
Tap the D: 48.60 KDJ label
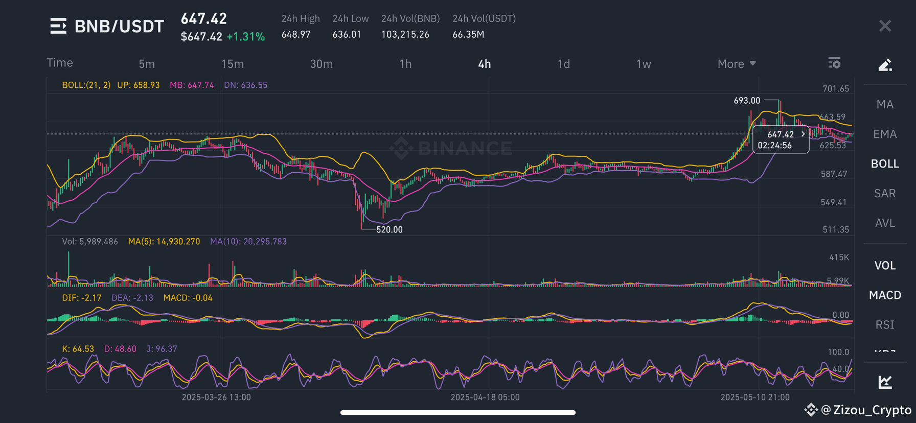(120, 349)
